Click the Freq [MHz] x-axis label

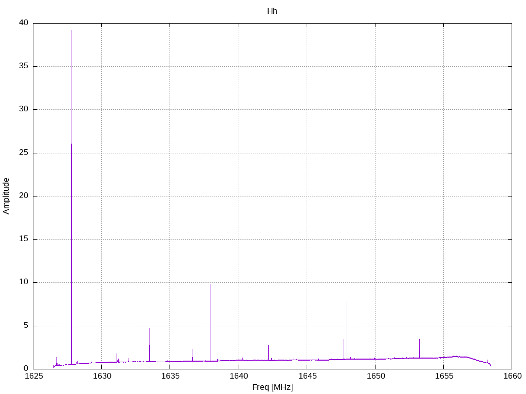[x=272, y=387]
